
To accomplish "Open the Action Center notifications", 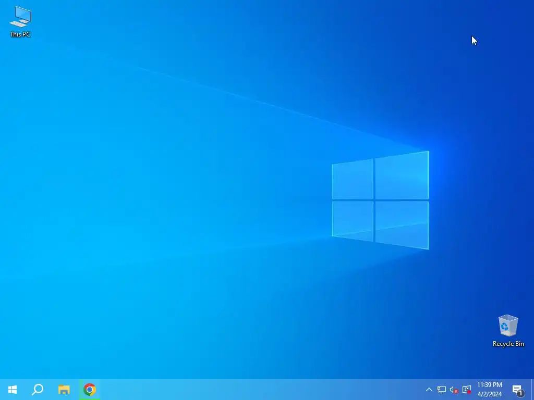I will click(518, 390).
